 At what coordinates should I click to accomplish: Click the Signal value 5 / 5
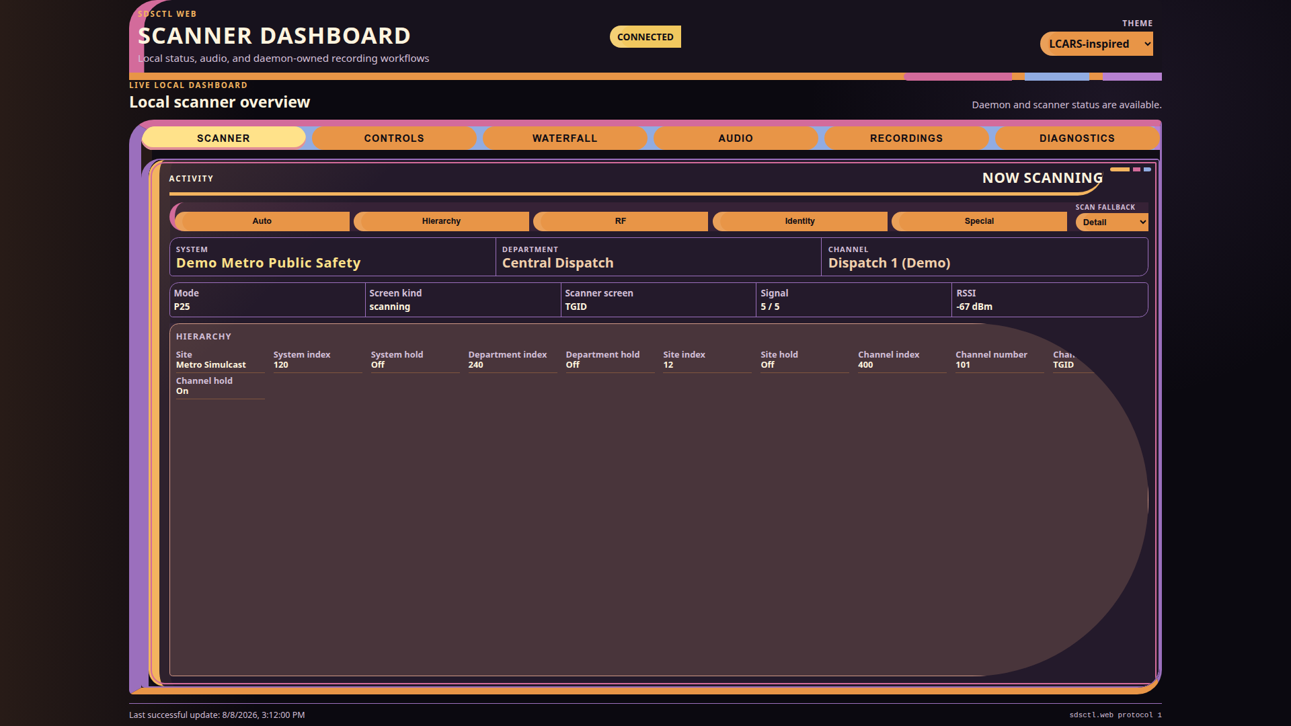click(x=771, y=307)
